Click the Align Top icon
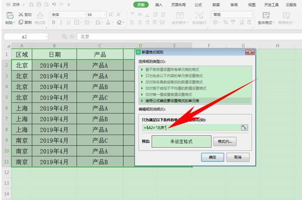Image resolution: width=302 pixels, height=200 pixels. click(x=132, y=14)
